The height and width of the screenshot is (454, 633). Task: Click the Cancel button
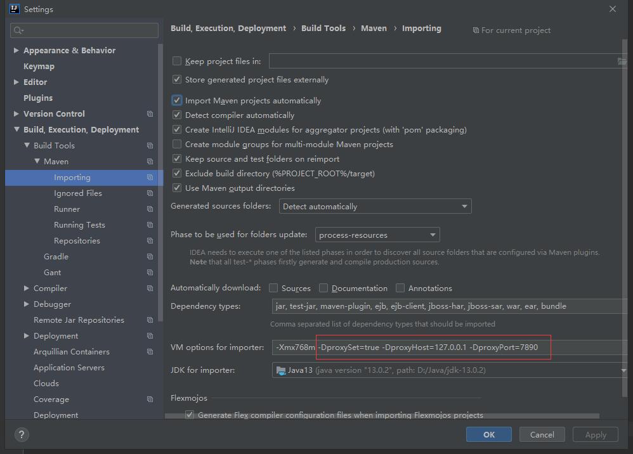542,434
